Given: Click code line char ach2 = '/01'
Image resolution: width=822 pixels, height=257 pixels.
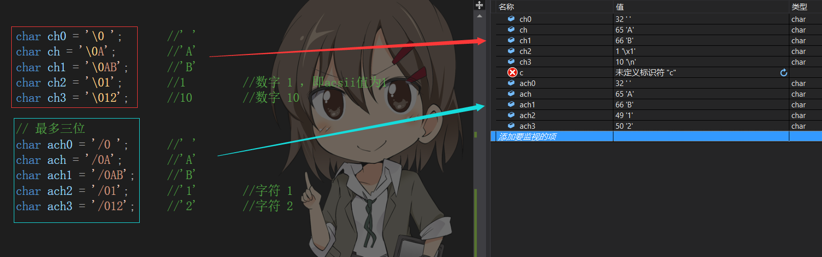Looking at the screenshot, I should 72,191.
